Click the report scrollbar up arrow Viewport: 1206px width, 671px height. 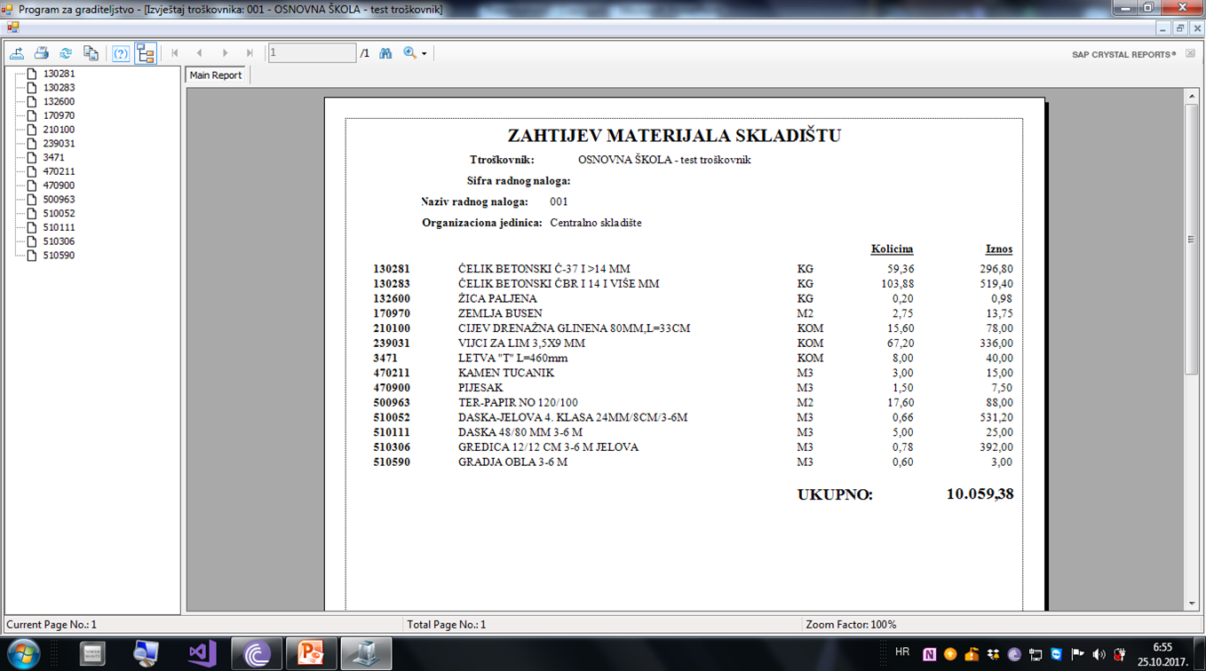[1192, 96]
